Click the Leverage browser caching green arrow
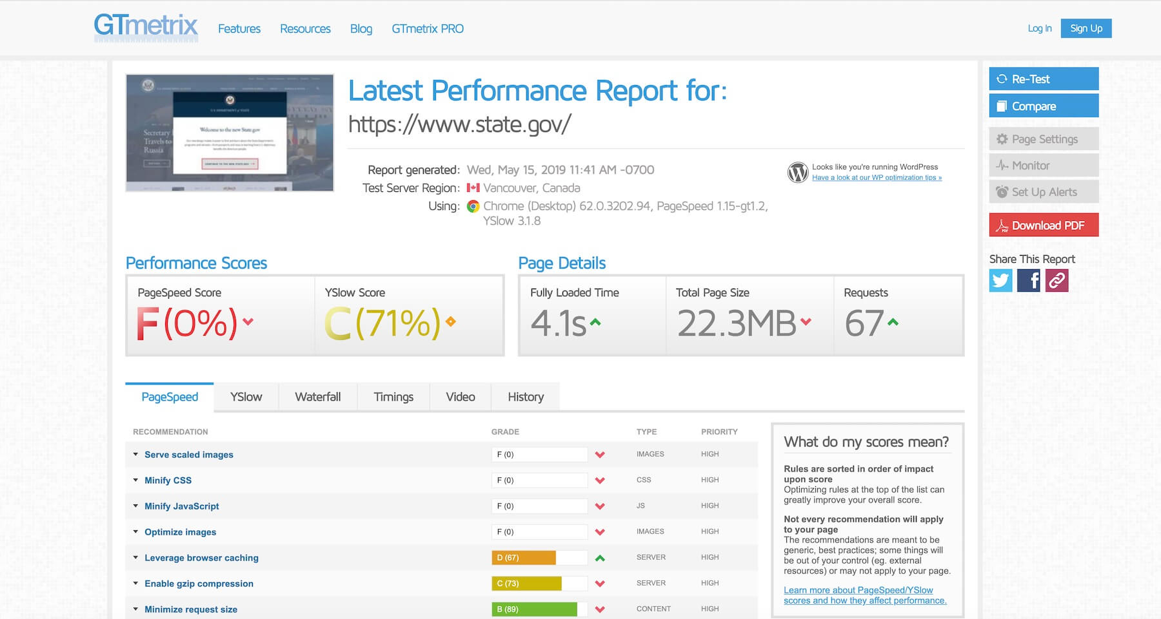The height and width of the screenshot is (619, 1161). 600,558
